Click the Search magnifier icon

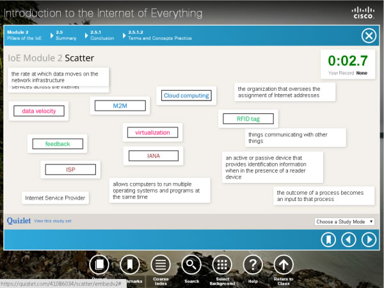pyautogui.click(x=191, y=264)
